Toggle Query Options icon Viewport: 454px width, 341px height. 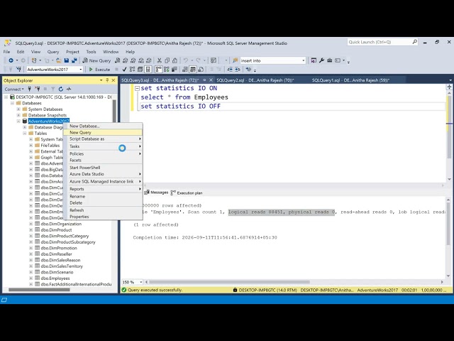(140, 70)
